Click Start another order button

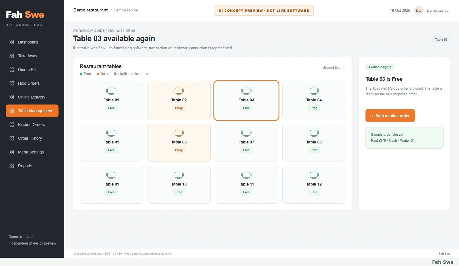(390, 116)
